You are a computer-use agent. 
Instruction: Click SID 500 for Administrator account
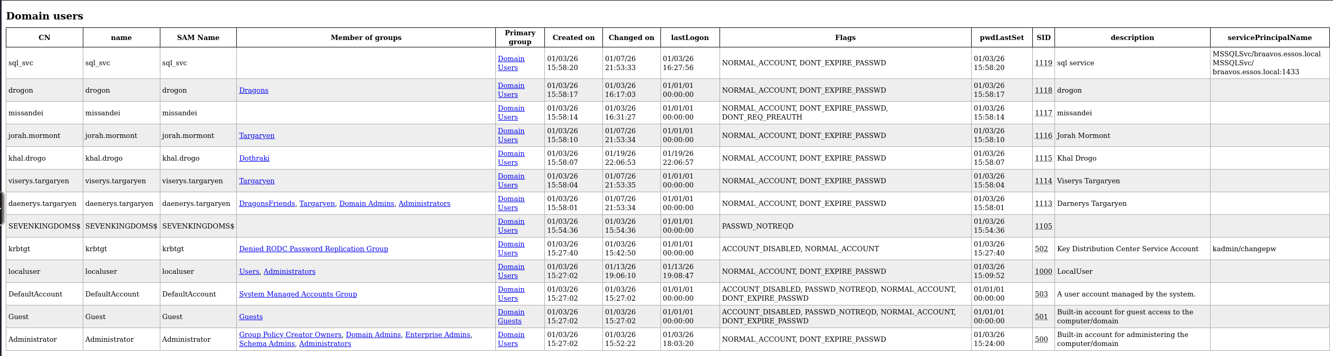coord(1041,339)
